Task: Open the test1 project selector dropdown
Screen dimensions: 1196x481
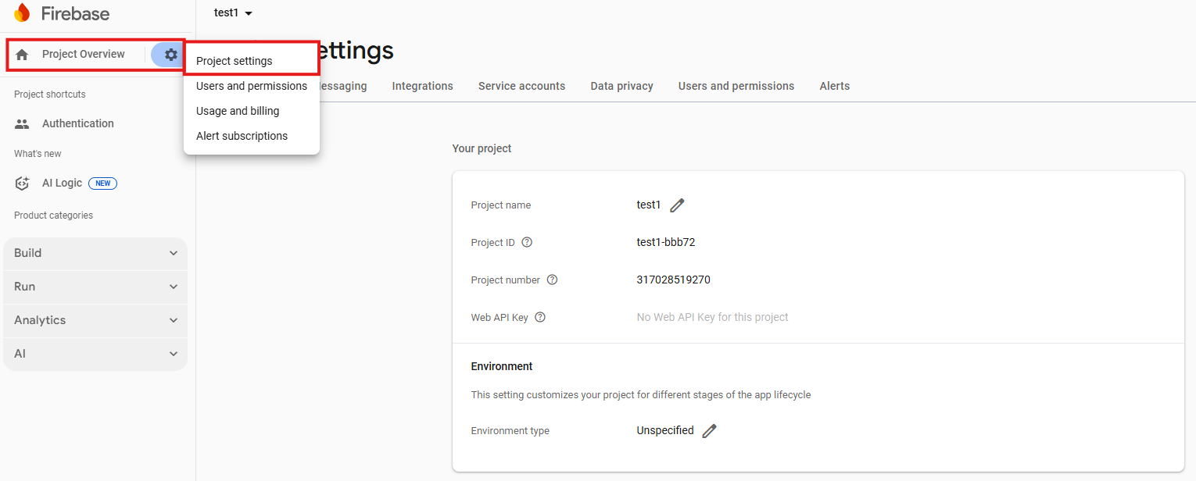Action: (233, 13)
